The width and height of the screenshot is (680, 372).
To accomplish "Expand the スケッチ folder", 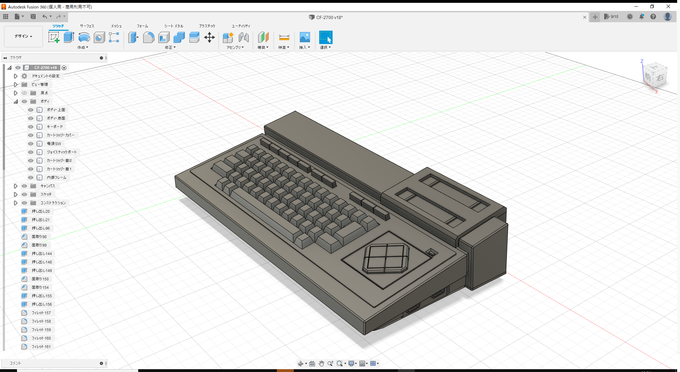I will [x=16, y=194].
